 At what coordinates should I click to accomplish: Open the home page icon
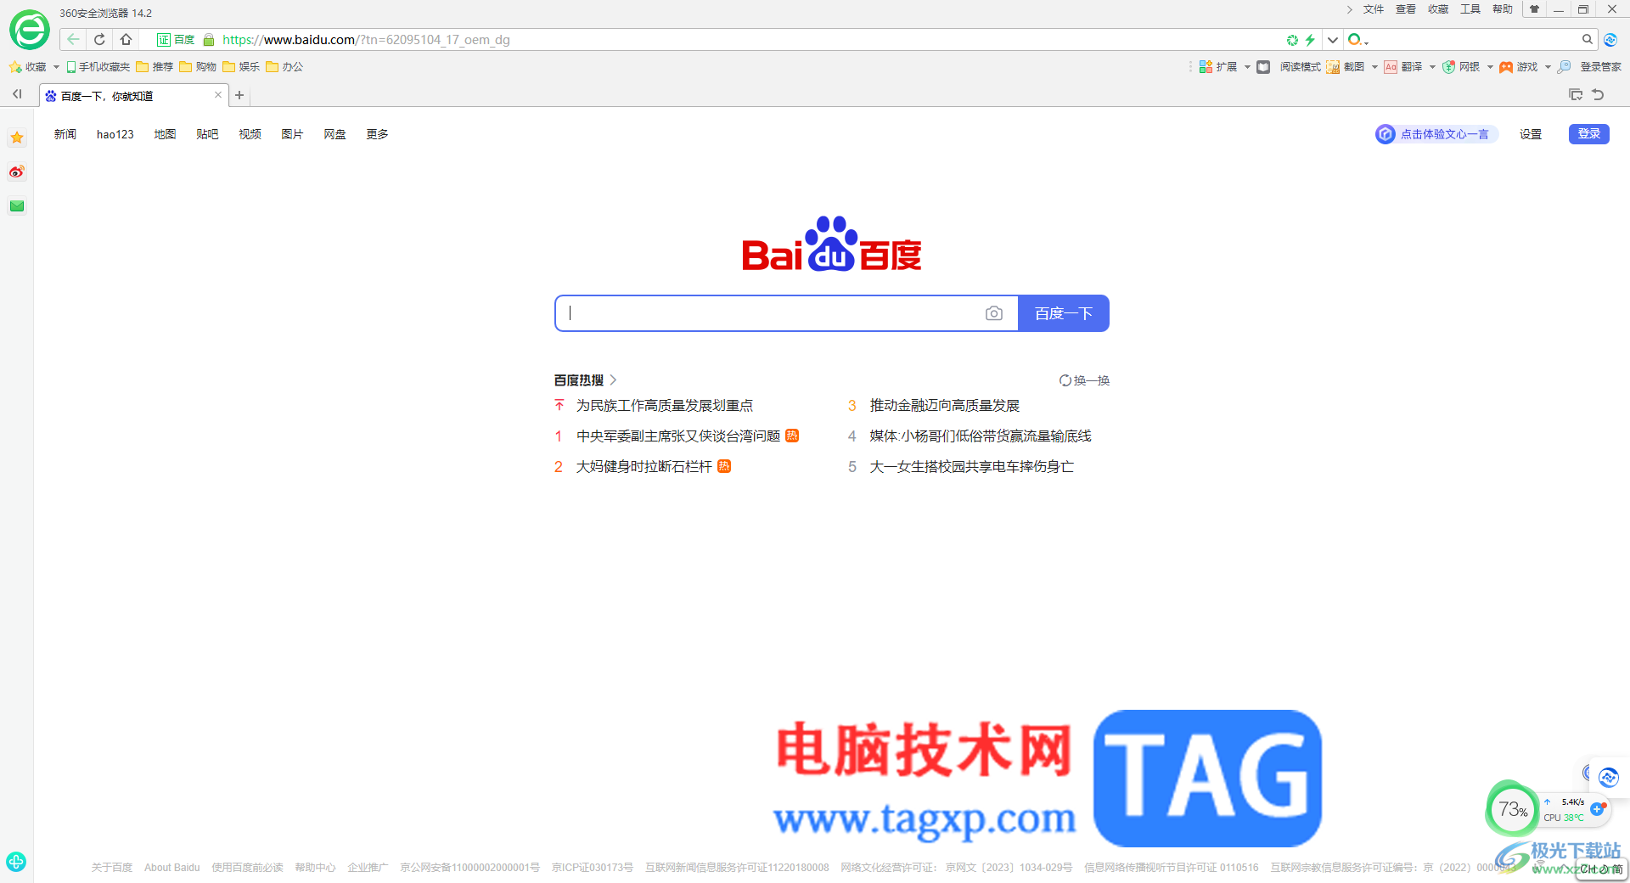[x=126, y=39]
